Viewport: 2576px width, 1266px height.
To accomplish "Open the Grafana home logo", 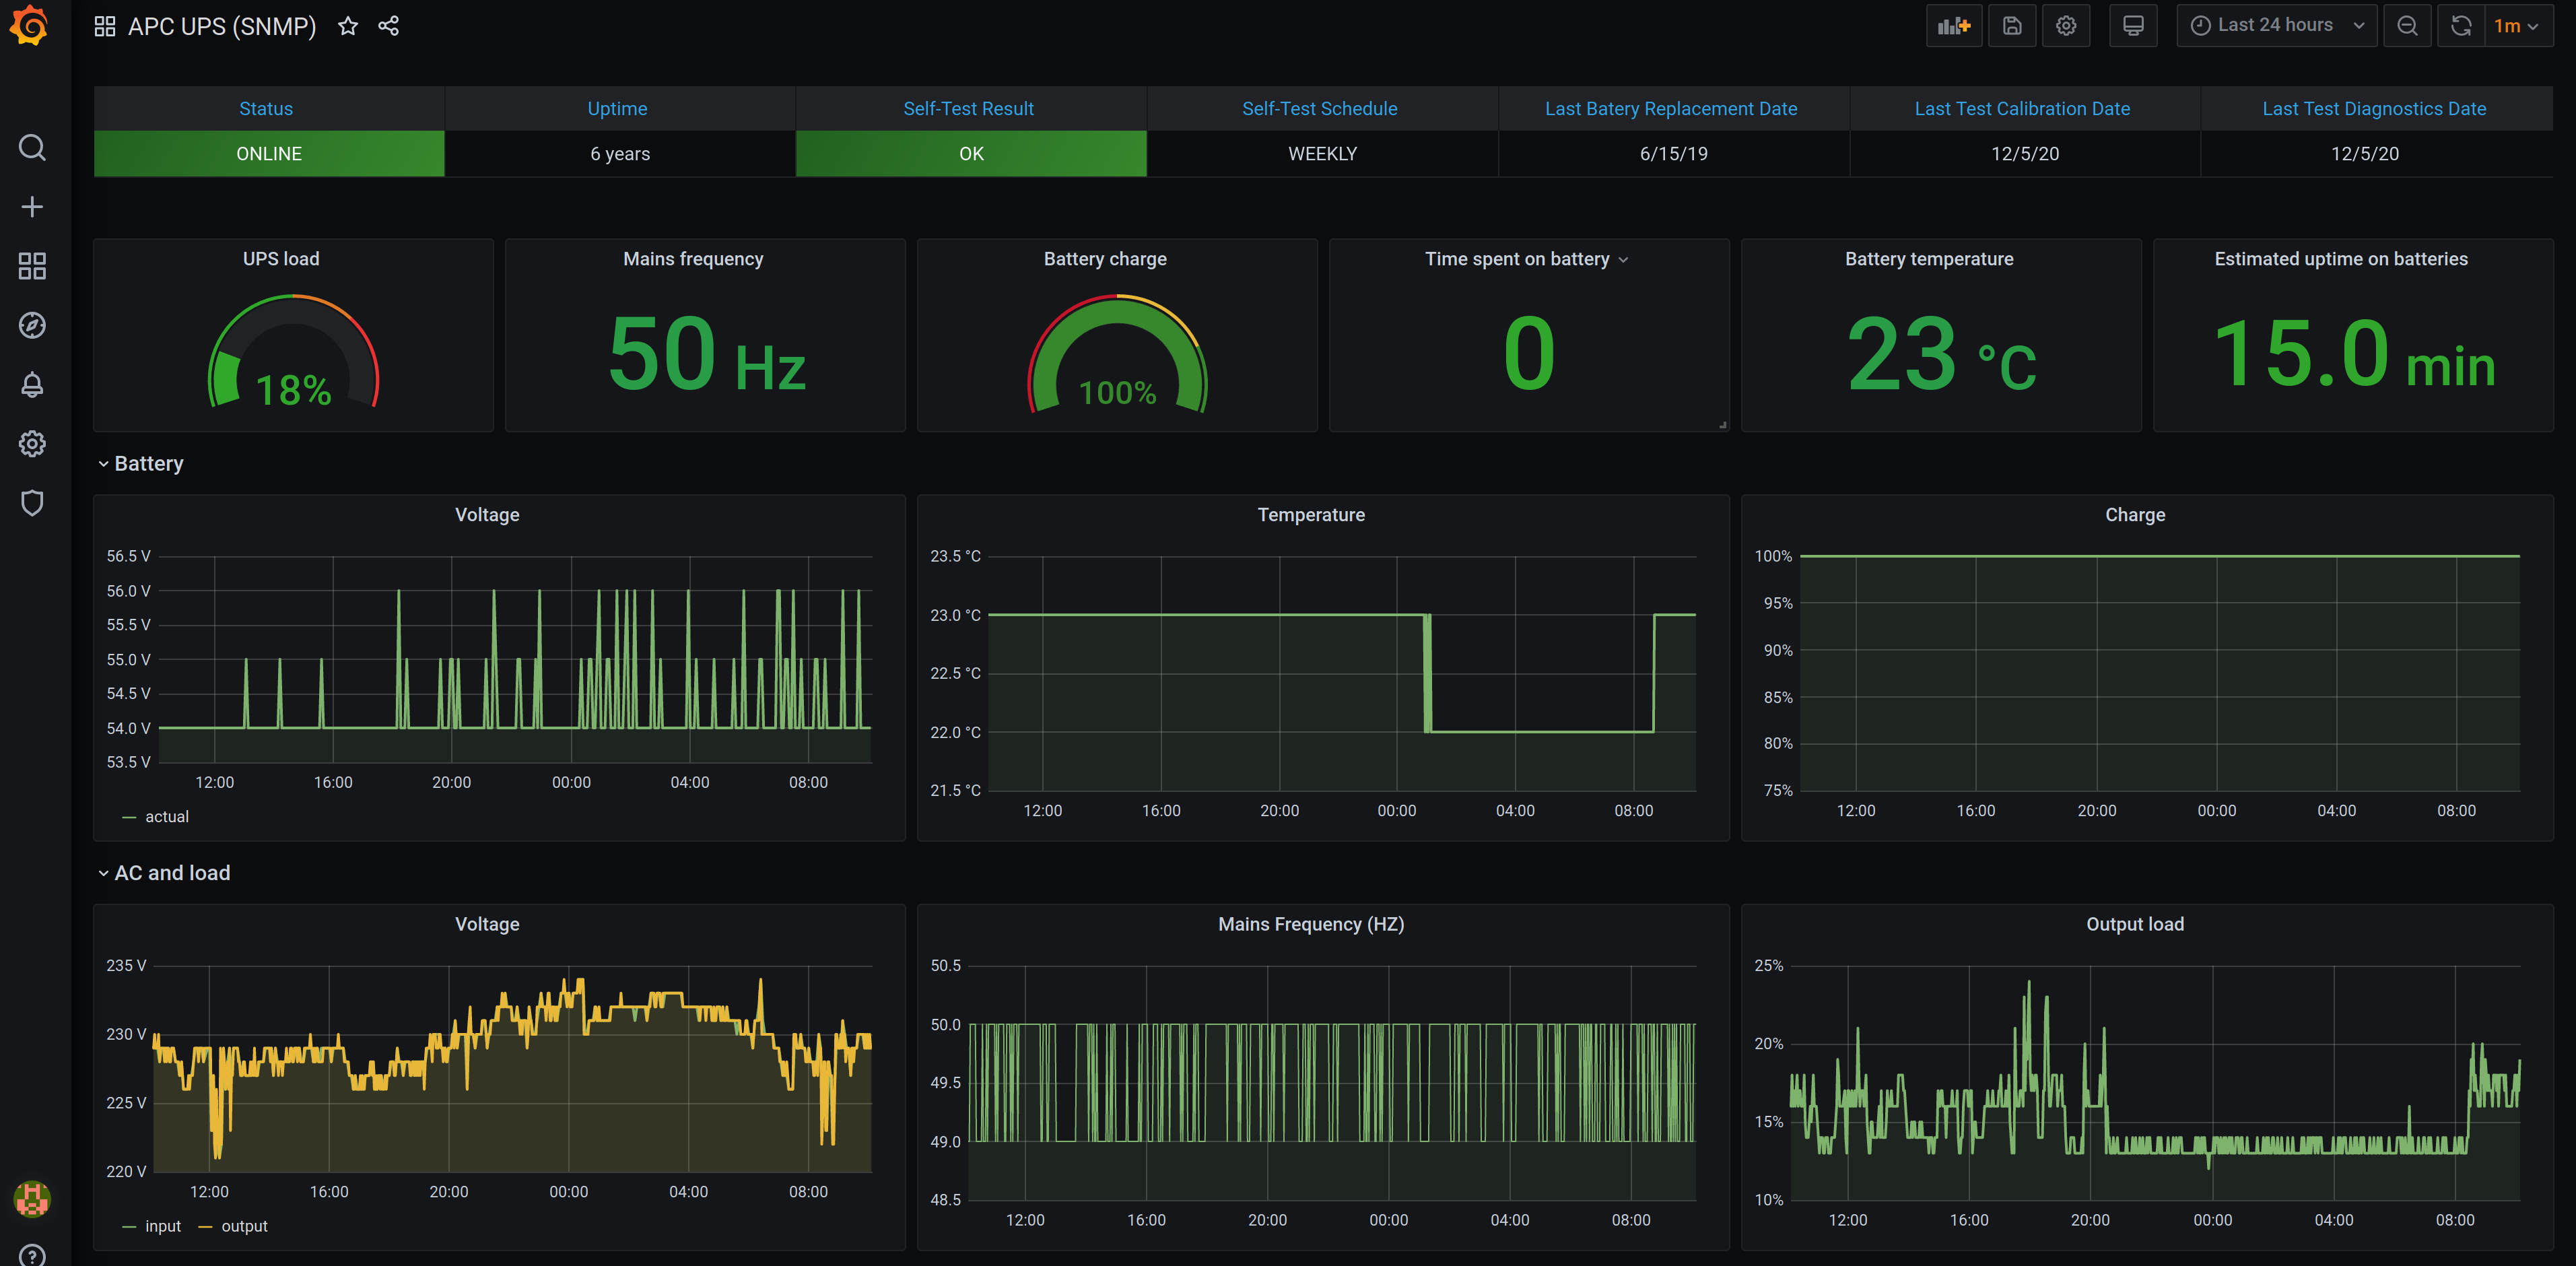I will point(30,26).
